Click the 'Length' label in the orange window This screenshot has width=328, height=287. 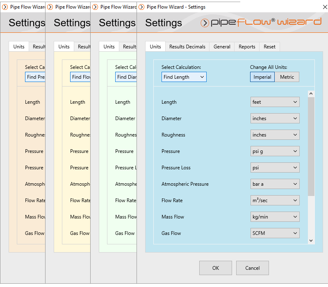pyautogui.click(x=32, y=102)
